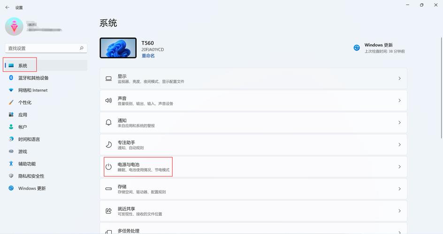This screenshot has width=443, height=234.
Task: Click the Windows Update sync icon at top right
Action: 357,48
